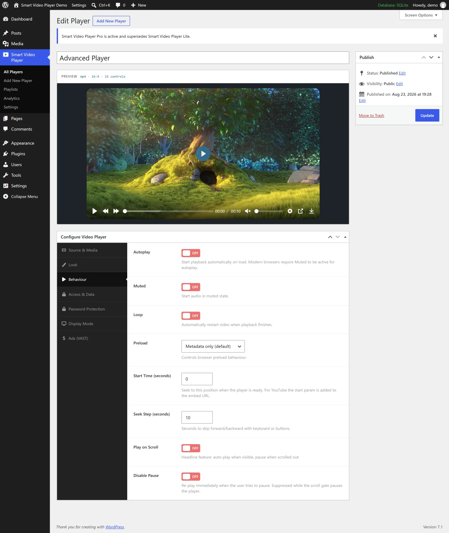Open the Howdy, demo user menu
This screenshot has height=533, width=449.
click(429, 5)
